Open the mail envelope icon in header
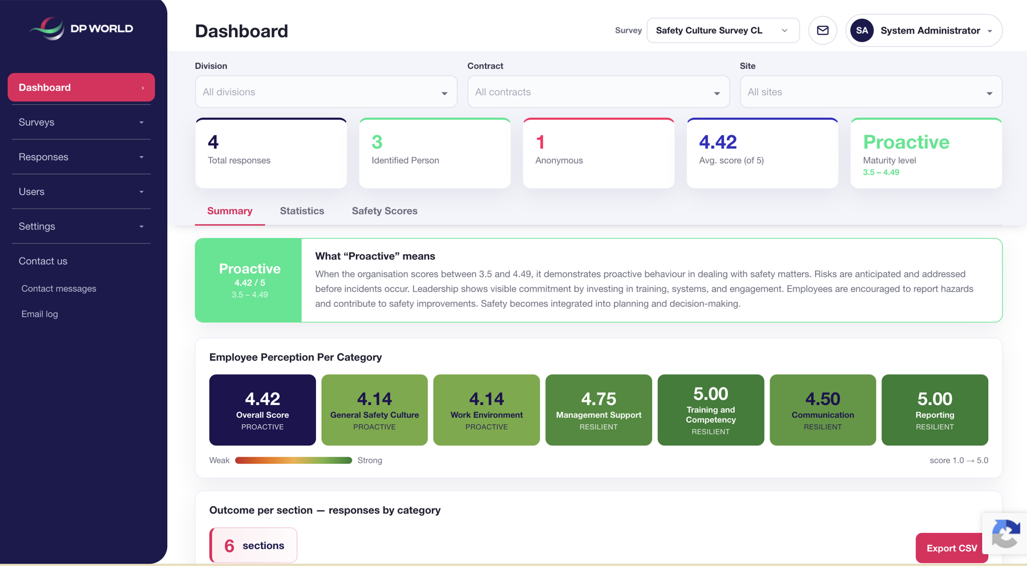1027x566 pixels. pos(822,30)
